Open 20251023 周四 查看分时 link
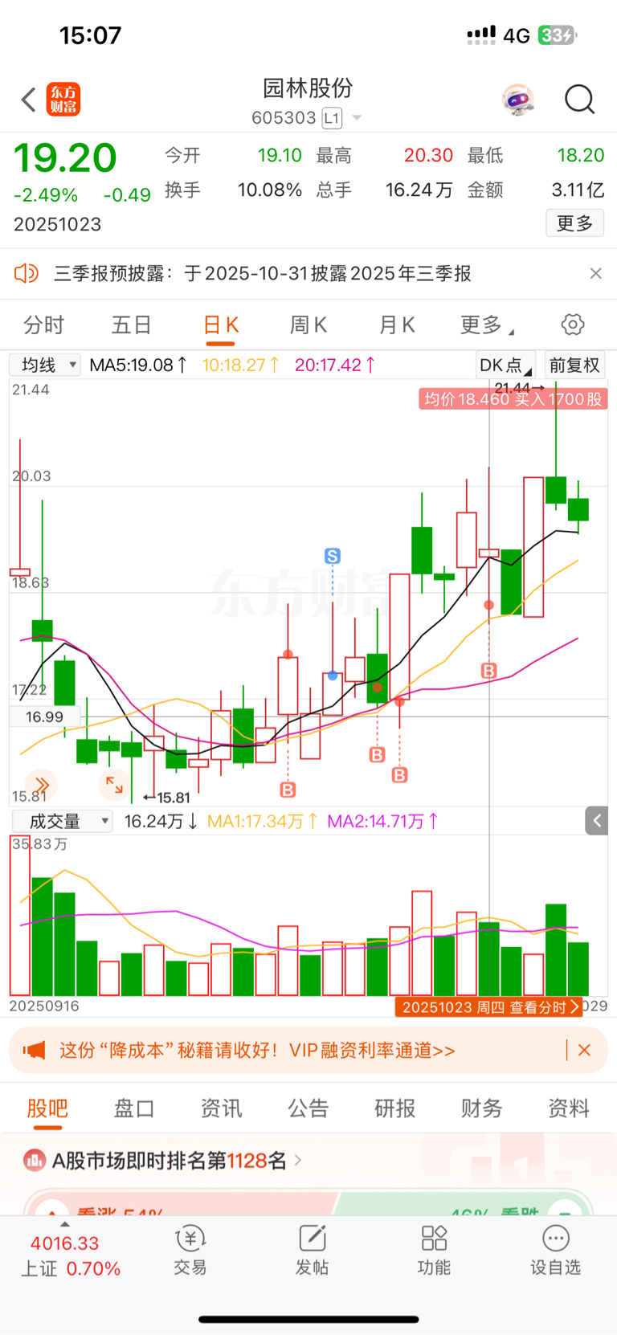 pos(488,1007)
